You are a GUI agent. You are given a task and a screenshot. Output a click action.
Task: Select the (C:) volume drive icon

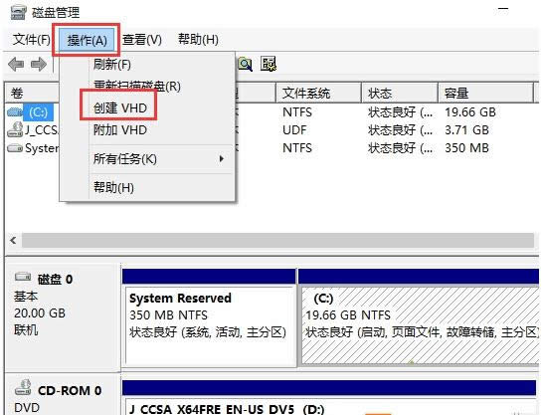[15, 112]
